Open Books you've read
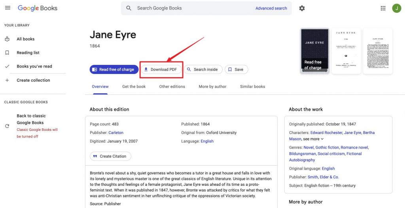 pos(34,66)
